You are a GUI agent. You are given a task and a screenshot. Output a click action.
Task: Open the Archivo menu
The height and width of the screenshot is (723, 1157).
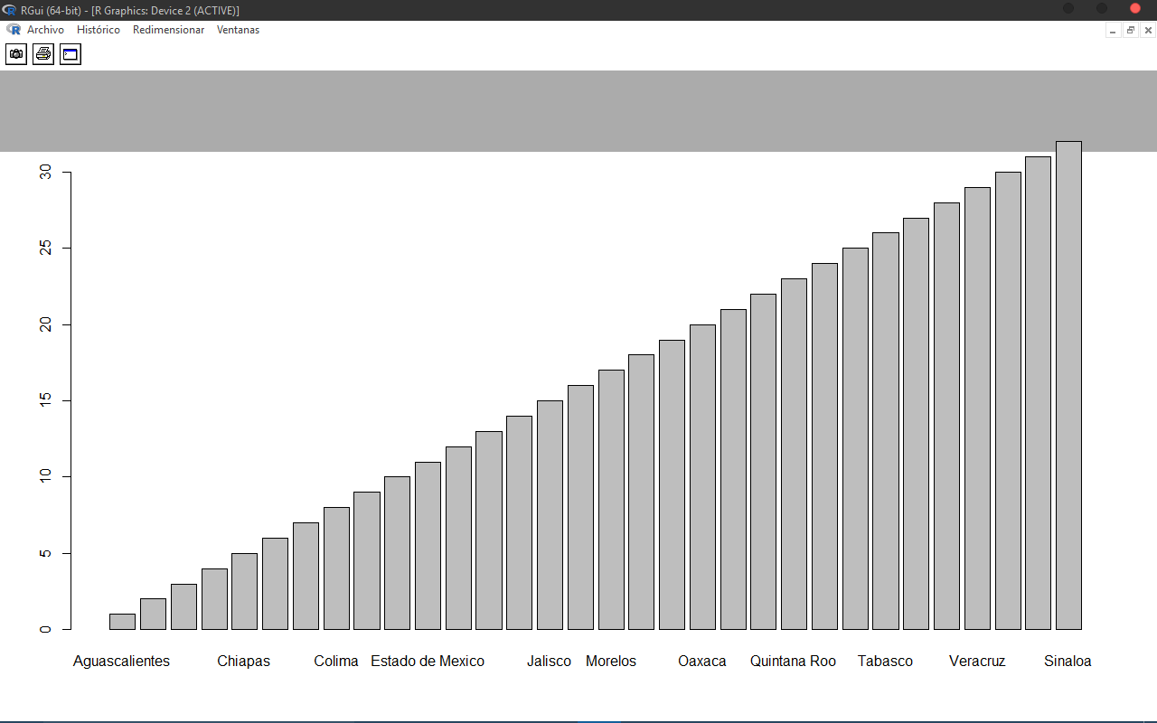coord(45,30)
